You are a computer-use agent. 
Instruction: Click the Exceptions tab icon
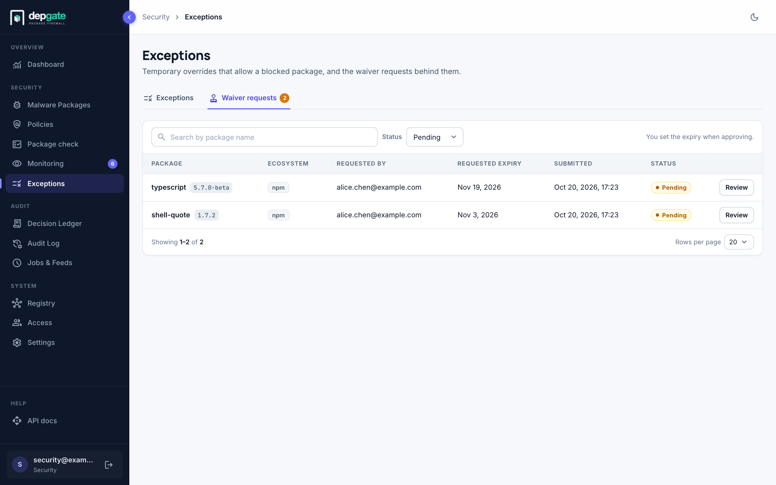[x=148, y=98]
